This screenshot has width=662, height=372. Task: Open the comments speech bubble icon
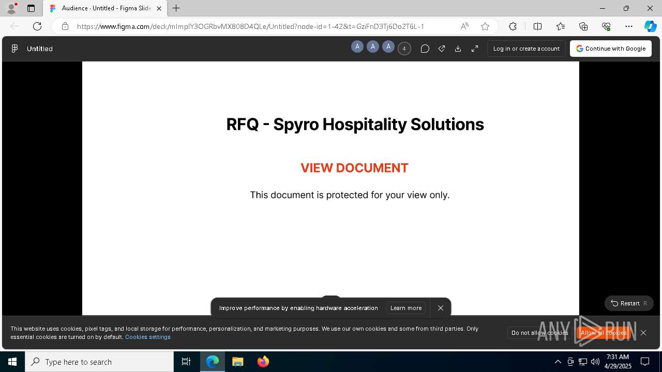pos(425,49)
